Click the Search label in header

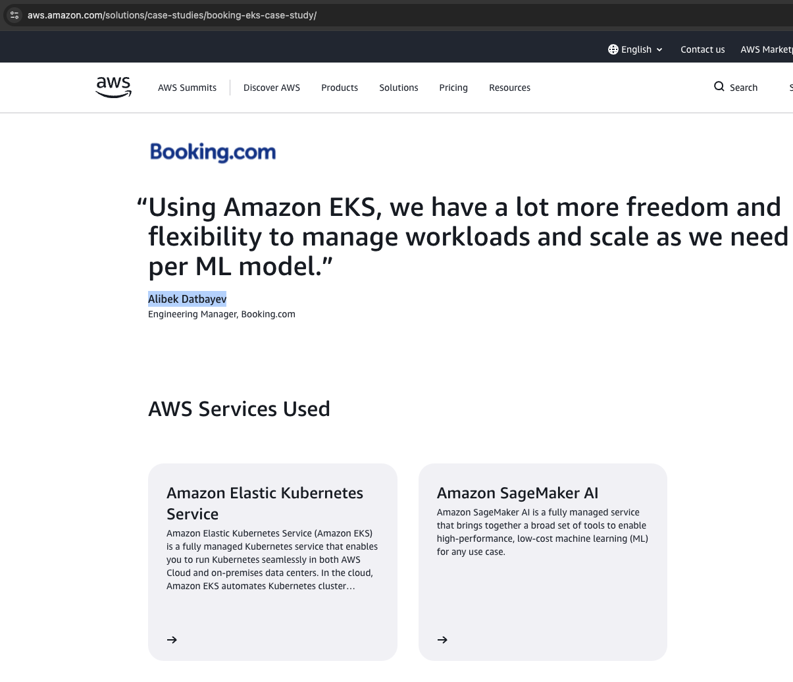(744, 88)
